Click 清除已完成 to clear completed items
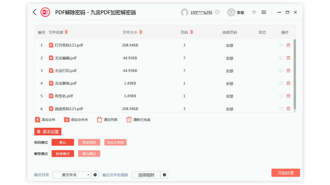330x185 pixels. pyautogui.click(x=138, y=119)
